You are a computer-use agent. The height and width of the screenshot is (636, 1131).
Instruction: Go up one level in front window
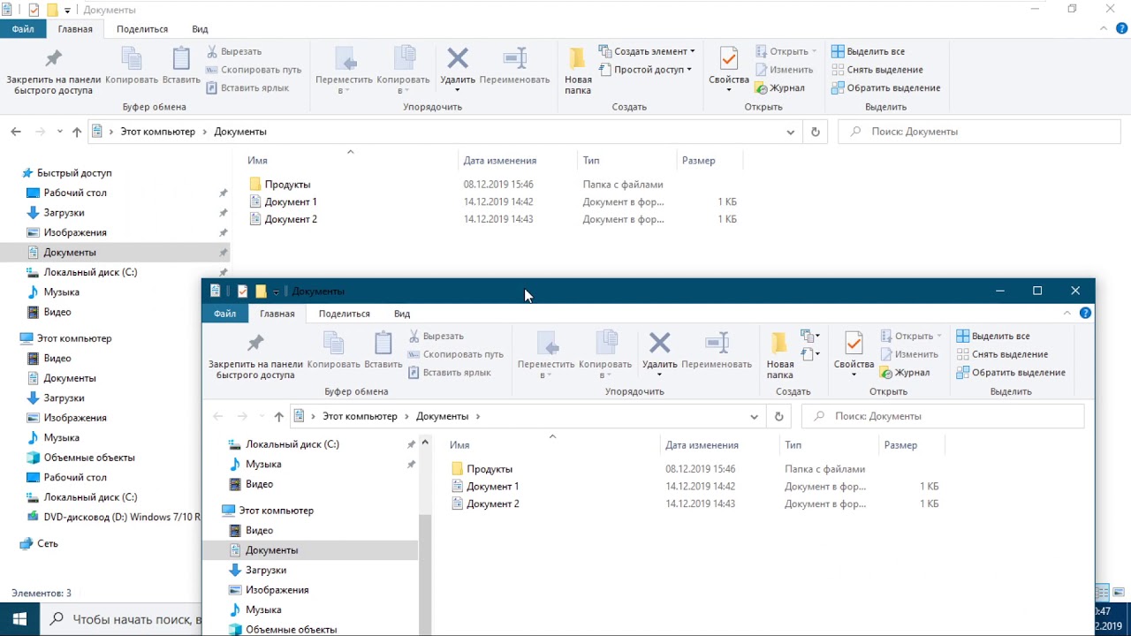click(x=279, y=416)
